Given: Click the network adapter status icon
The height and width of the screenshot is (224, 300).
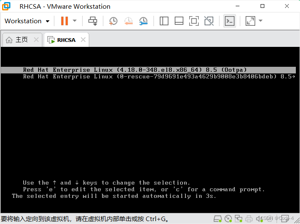Looking at the screenshot, I should click(x=239, y=219).
